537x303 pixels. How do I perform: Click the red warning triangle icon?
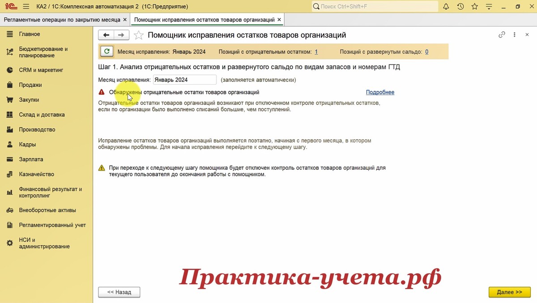coord(102,92)
